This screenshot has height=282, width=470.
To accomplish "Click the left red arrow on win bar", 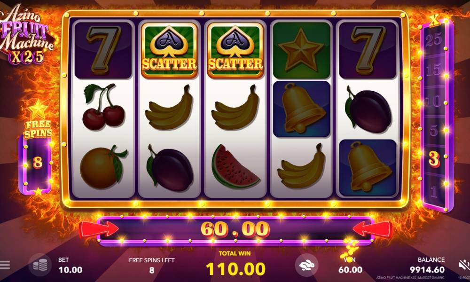I will pyautogui.click(x=99, y=229).
